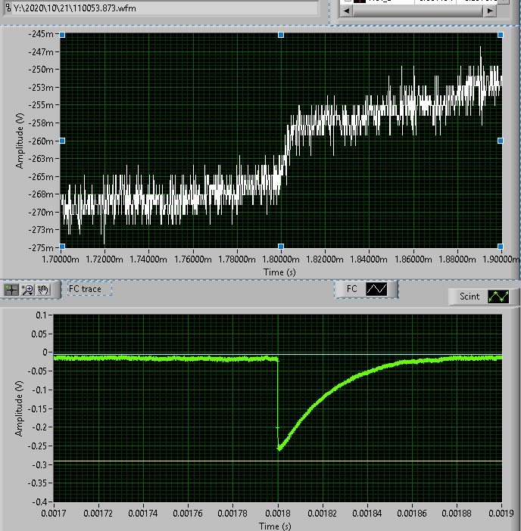Open the graph zoom tool
The width and height of the screenshot is (521, 531).
coord(27,290)
